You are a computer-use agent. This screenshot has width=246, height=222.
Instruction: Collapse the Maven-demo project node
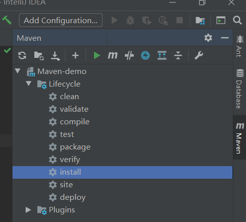pyautogui.click(x=18, y=71)
